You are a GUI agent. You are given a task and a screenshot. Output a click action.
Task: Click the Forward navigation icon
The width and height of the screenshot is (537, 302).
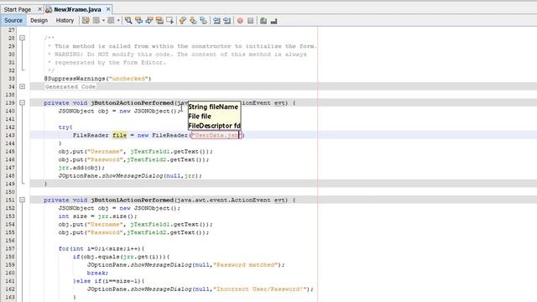111,20
